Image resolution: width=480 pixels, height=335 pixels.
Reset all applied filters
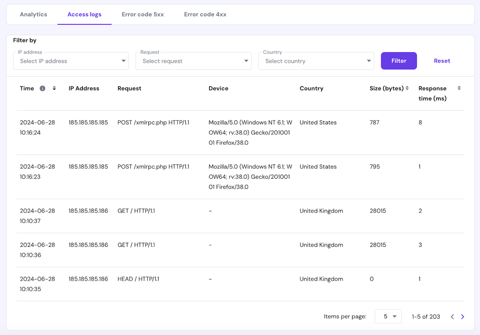(442, 61)
